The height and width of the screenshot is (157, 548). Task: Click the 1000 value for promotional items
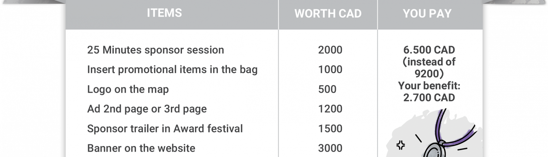point(330,70)
